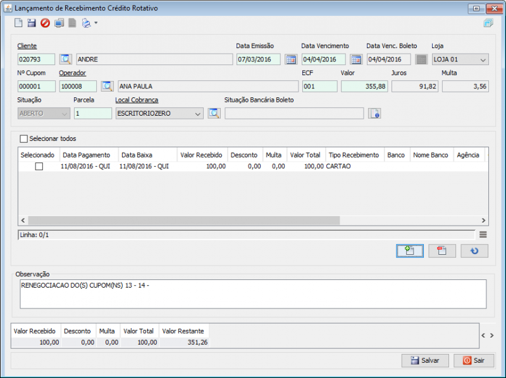Open the Local Cobrança search magnifier
This screenshot has width=506, height=378.
tap(214, 114)
